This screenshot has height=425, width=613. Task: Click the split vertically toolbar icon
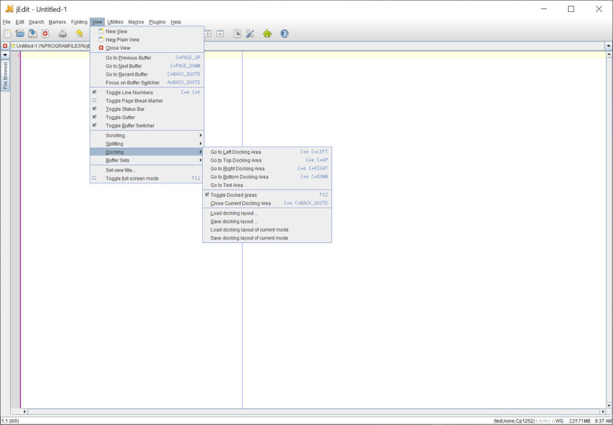click(x=220, y=34)
